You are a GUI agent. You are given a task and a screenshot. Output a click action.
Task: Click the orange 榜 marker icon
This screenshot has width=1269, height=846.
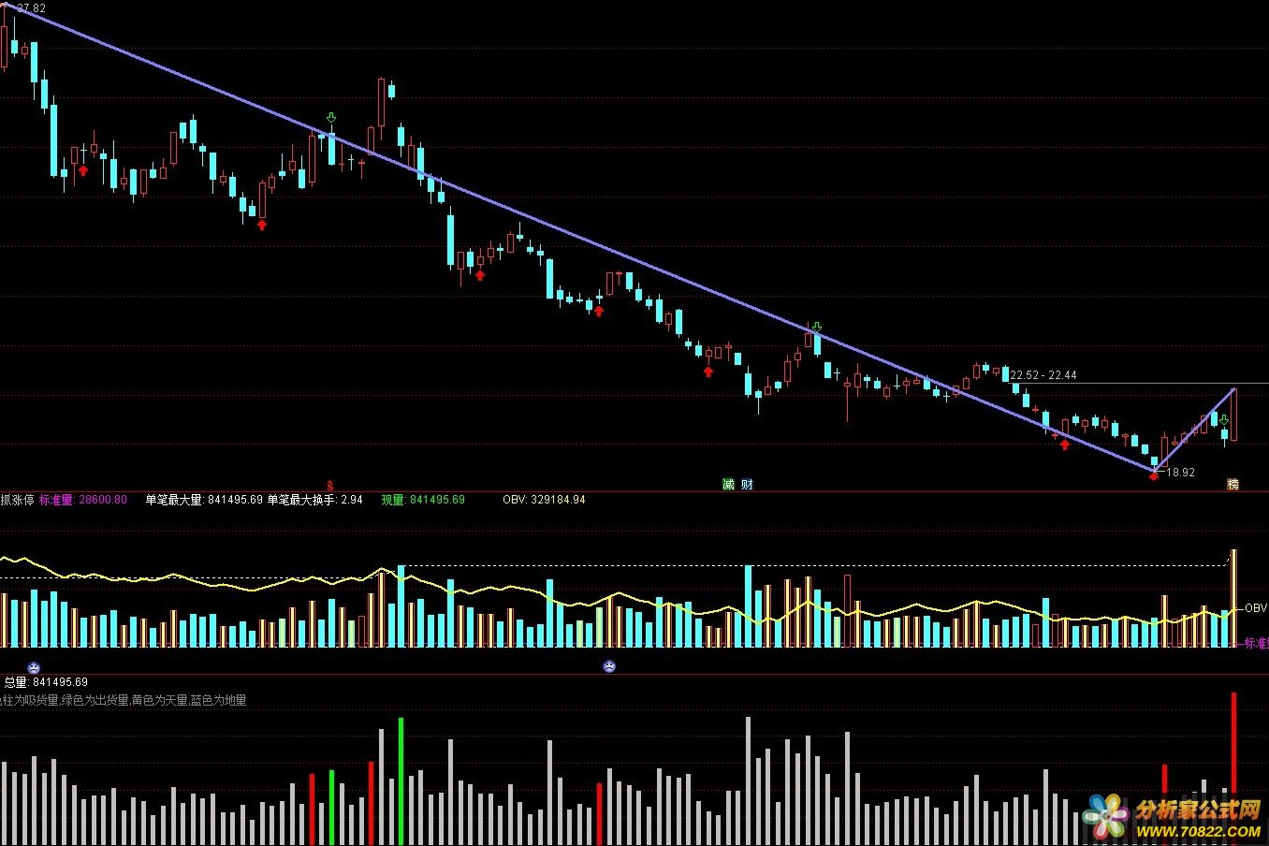point(1233,484)
